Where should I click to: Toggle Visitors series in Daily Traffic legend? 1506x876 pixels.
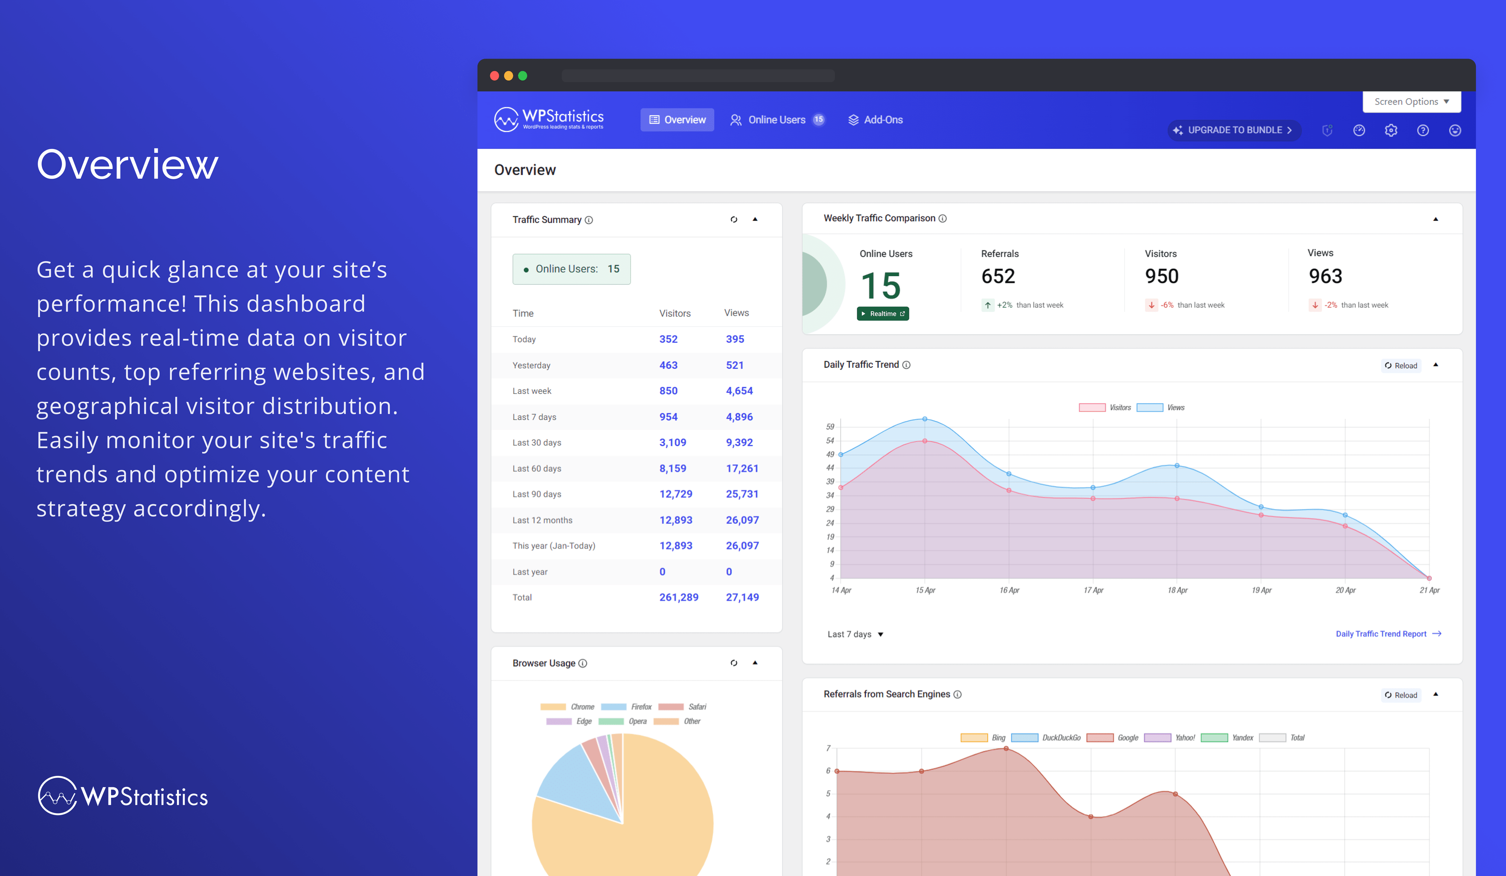pos(1104,408)
